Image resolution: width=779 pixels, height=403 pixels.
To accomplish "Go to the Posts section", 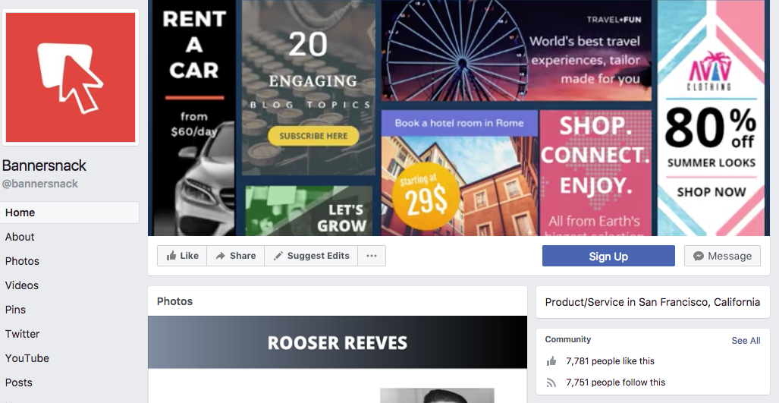I will [x=19, y=383].
